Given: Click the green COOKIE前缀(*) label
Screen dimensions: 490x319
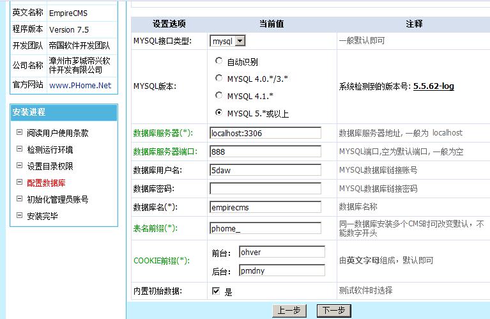Looking at the screenshot, I should [162, 261].
